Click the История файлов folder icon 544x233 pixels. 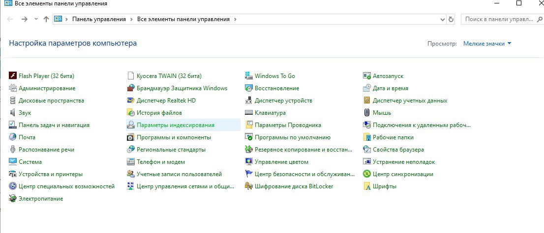[x=131, y=112]
